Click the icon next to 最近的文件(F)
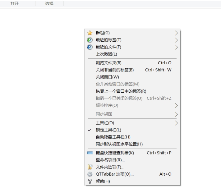The image size is (221, 193). pyautogui.click(x=90, y=47)
